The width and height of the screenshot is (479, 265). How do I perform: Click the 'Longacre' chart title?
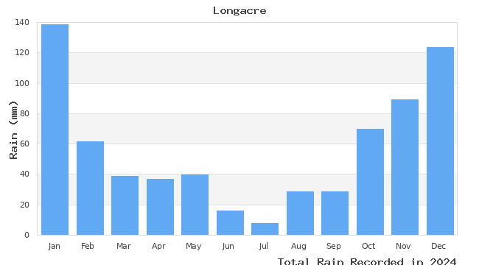(x=239, y=11)
